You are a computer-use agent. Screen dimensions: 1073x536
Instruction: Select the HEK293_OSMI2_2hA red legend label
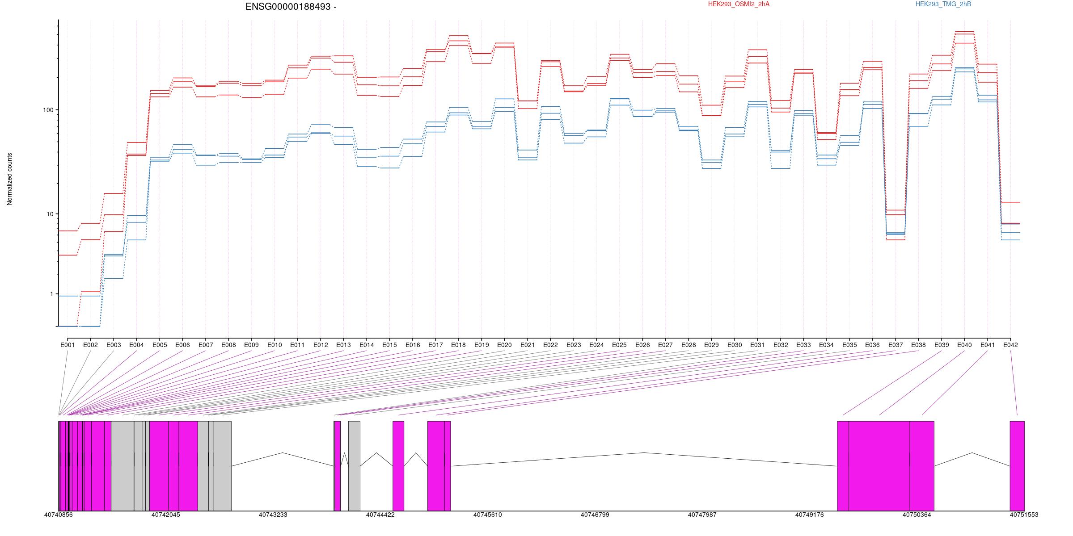click(x=739, y=4)
